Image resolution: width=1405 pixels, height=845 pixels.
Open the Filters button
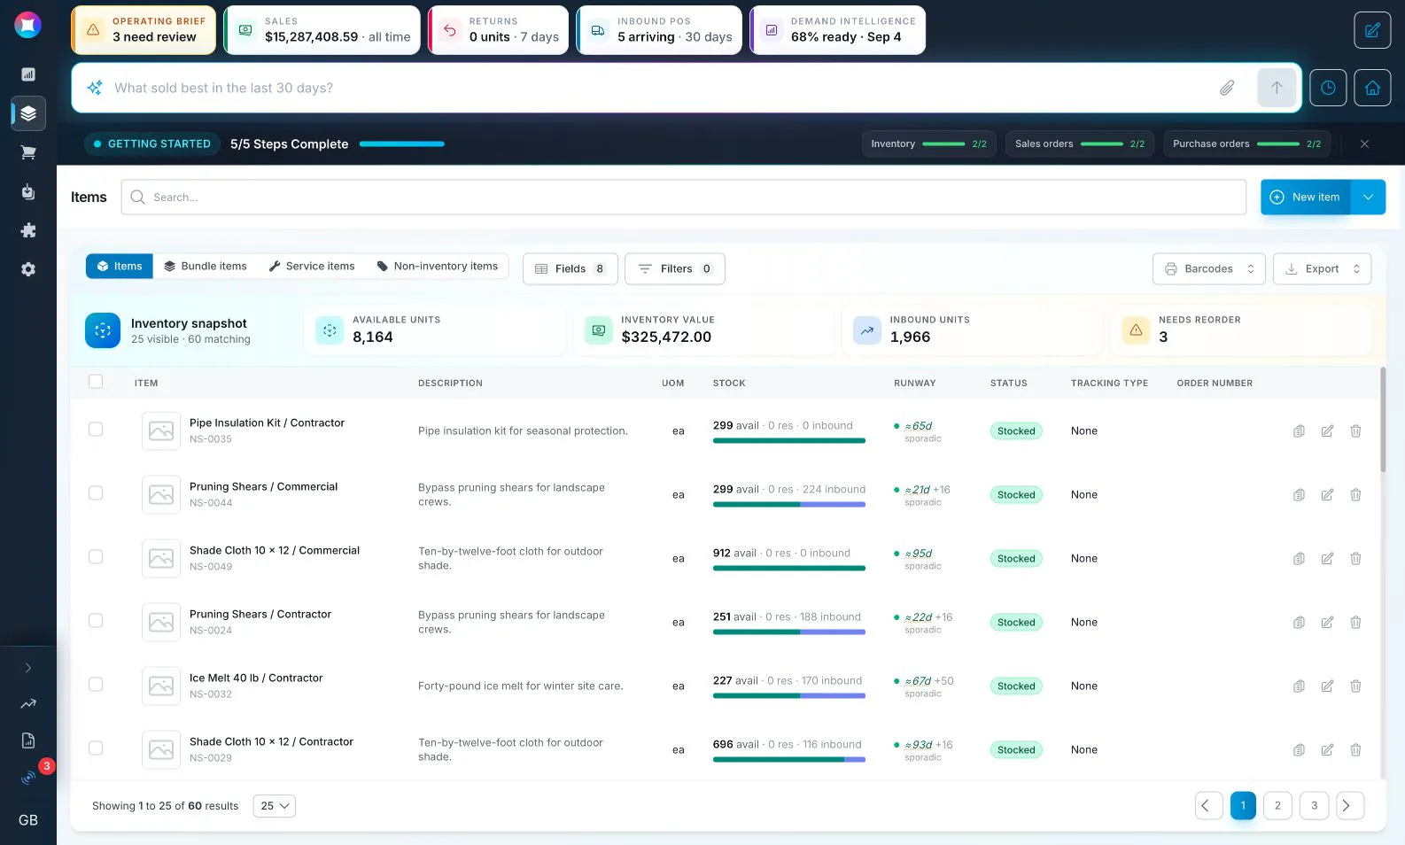pos(675,269)
